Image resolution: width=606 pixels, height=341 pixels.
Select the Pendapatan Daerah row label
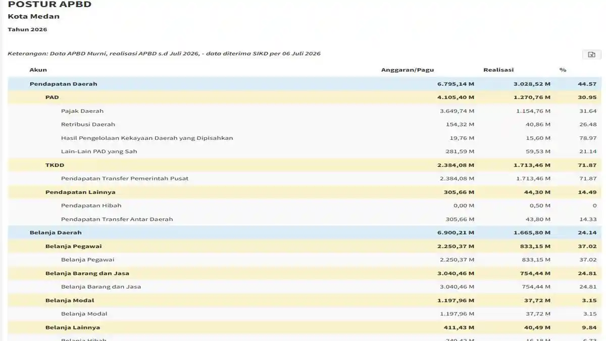click(63, 84)
